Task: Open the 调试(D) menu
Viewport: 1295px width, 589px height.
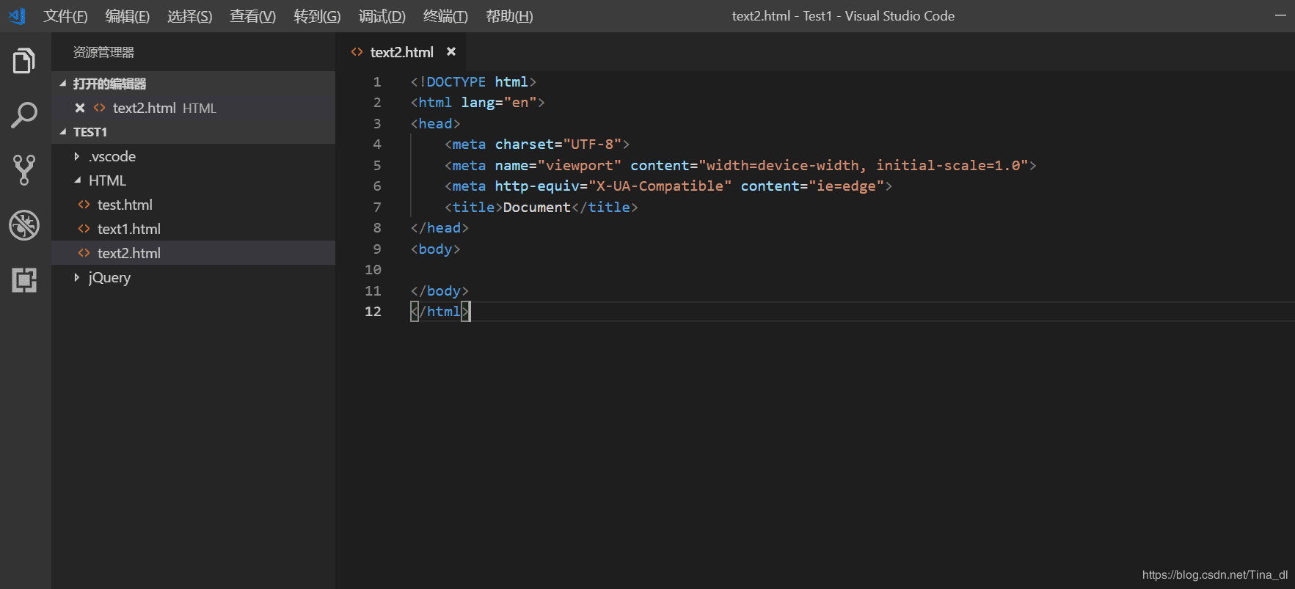Action: (x=382, y=16)
